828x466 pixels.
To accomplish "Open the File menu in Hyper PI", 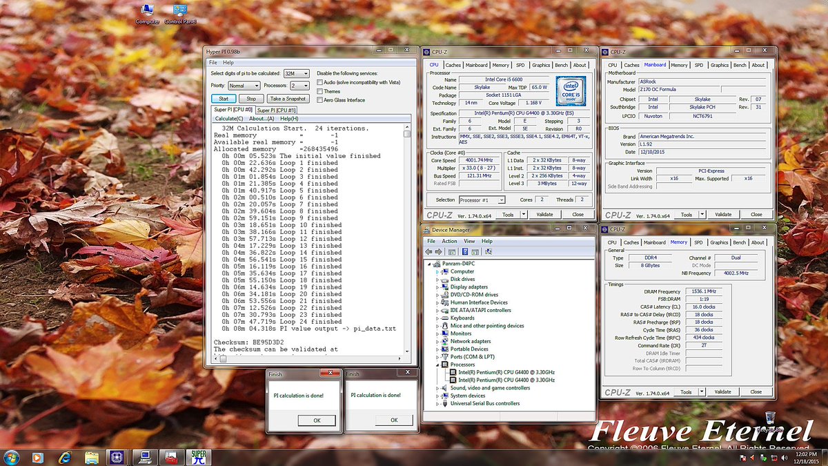I will tap(214, 62).
